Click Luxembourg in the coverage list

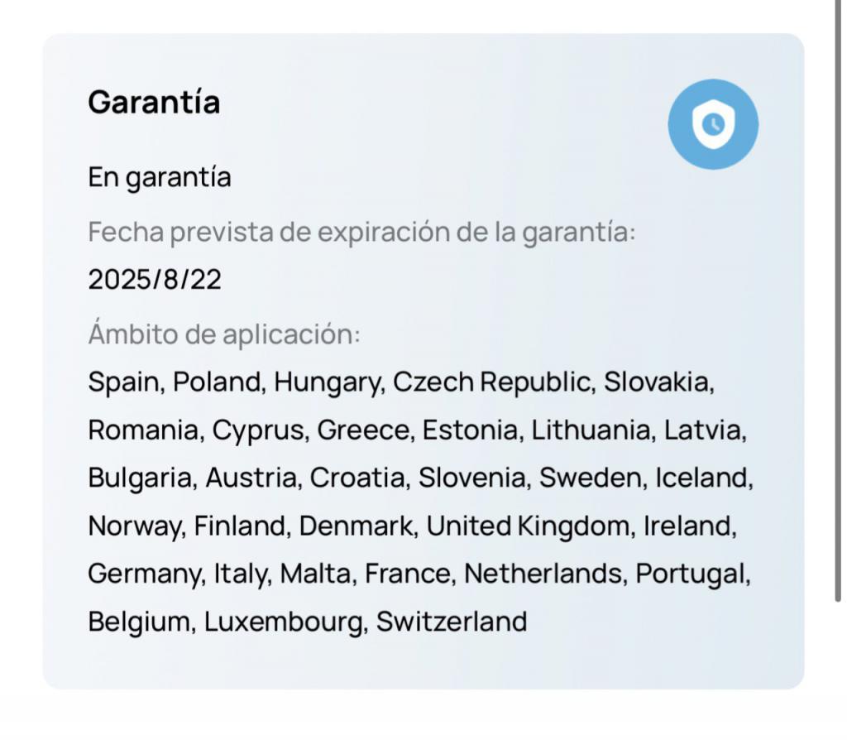(x=283, y=622)
